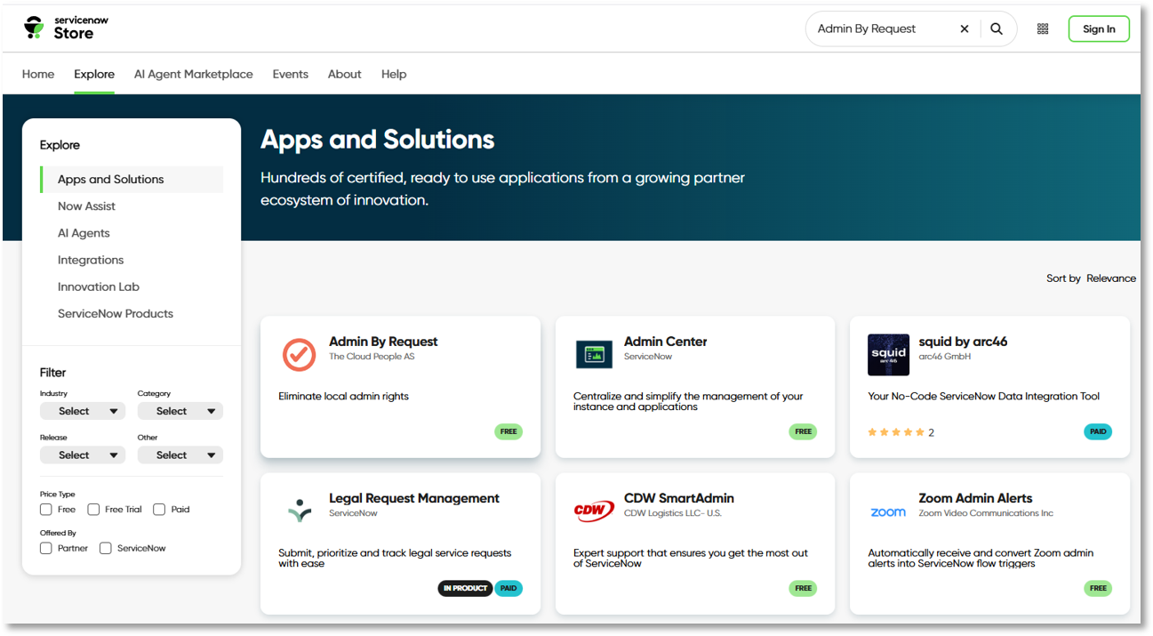Click the ServiceNow Store logo
This screenshot has height=636, width=1153.
pyautogui.click(x=59, y=28)
